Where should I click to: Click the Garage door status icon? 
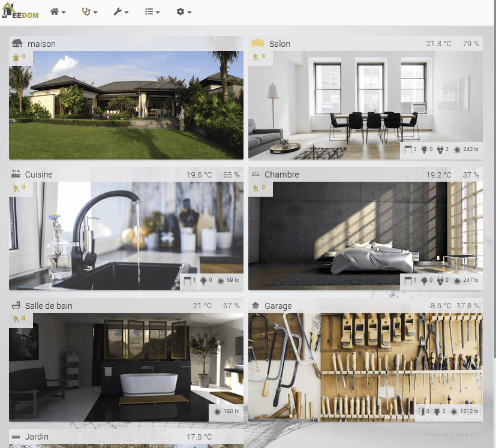(x=421, y=411)
